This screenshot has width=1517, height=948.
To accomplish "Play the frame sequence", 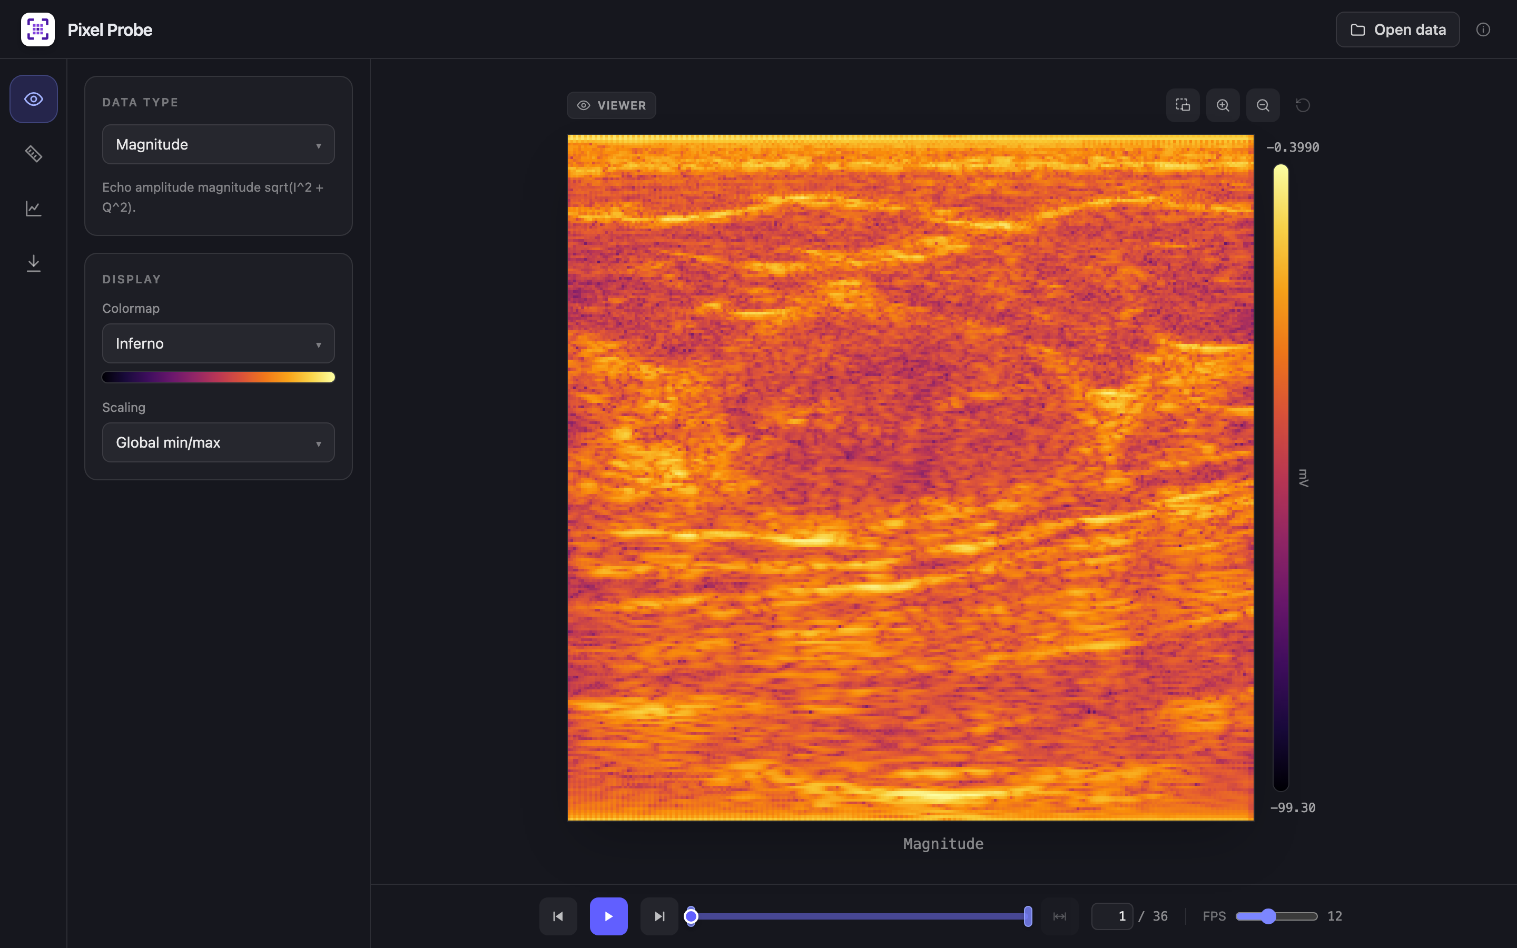I will [x=609, y=916].
